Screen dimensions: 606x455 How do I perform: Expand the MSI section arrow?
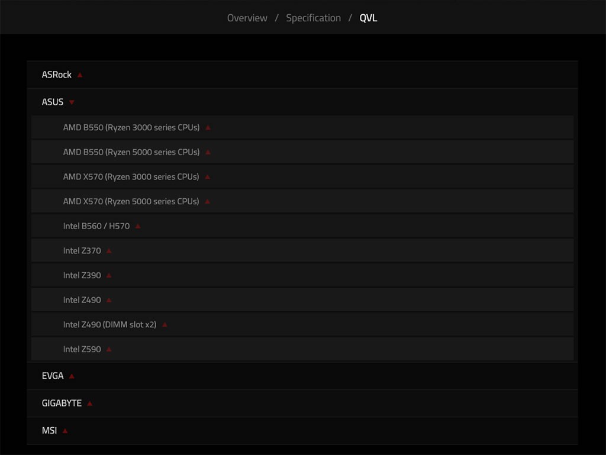click(65, 431)
